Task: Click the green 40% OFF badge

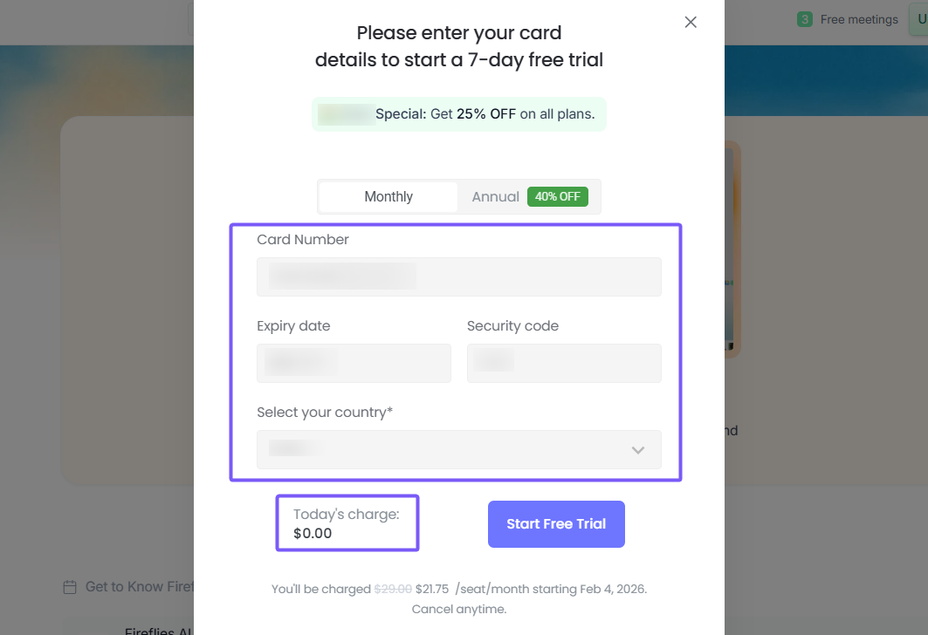Action: (557, 197)
